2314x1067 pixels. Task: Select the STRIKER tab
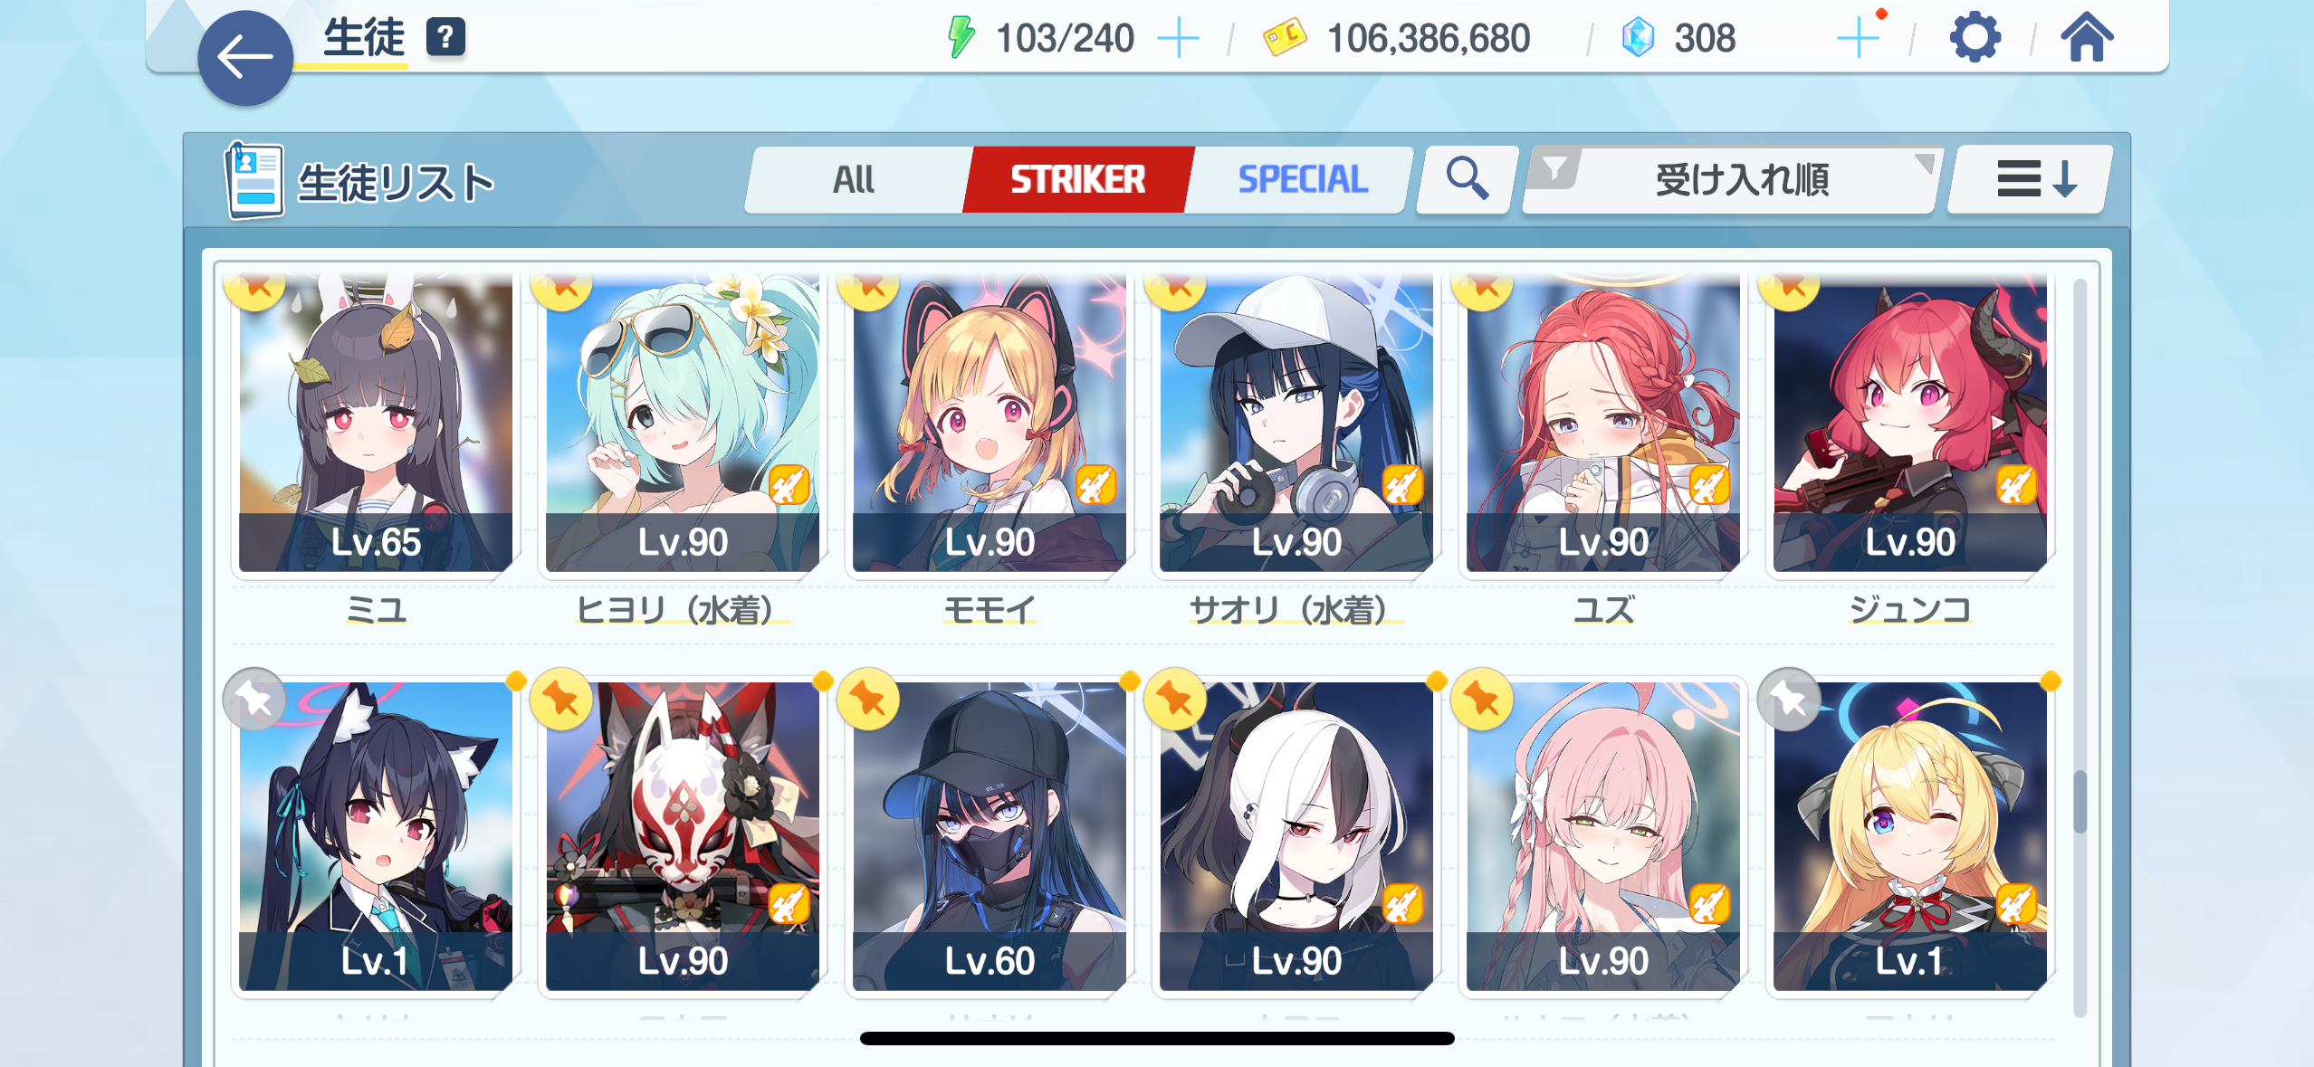[x=1077, y=179]
